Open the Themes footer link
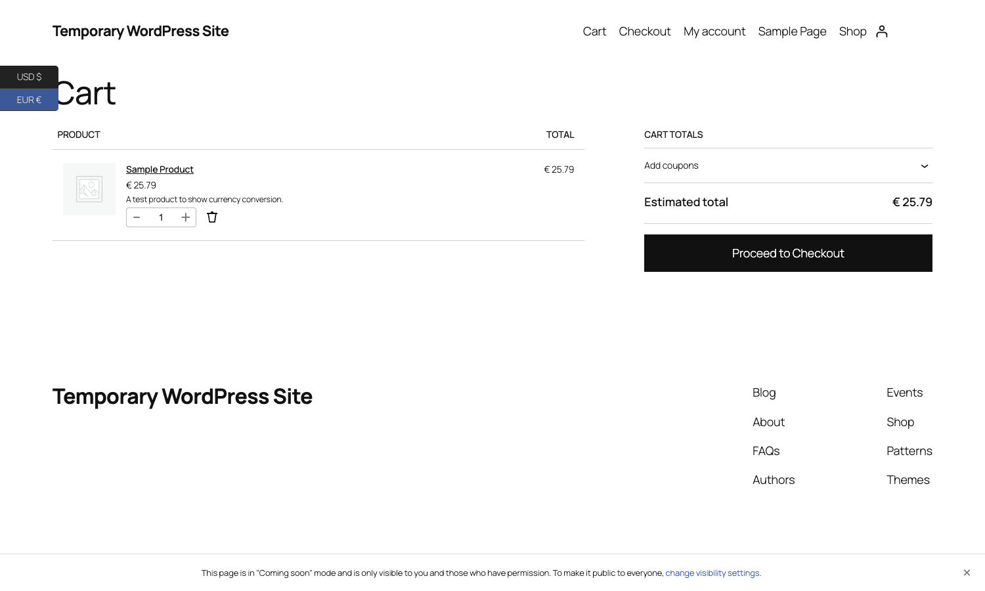The width and height of the screenshot is (985, 591). point(908,480)
